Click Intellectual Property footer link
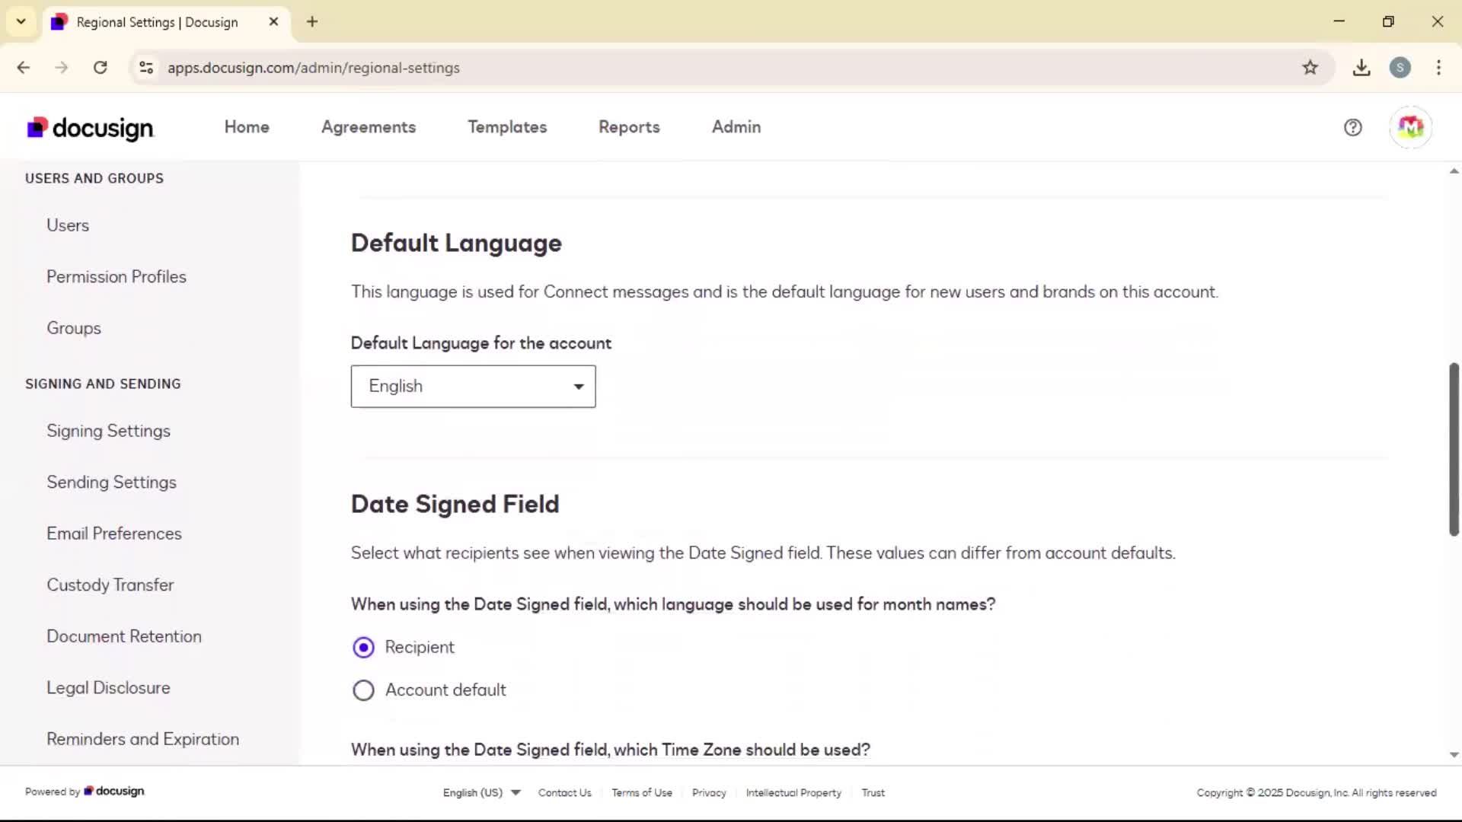Screen dimensions: 1462x822 pos(793,792)
